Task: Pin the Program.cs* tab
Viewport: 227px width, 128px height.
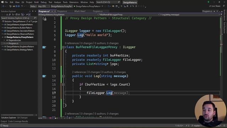Action: tap(52, 11)
